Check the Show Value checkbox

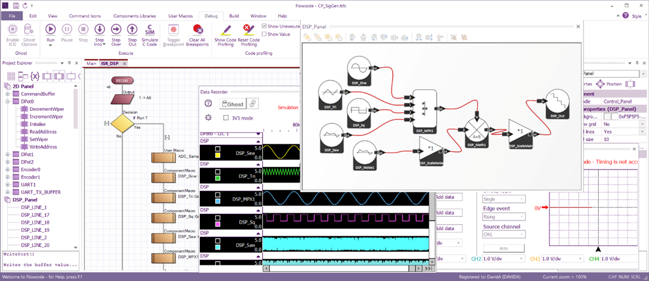click(265, 34)
